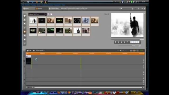Click the preview scrubber bar under the player
Viewport: 169px width, 95px height.
(x=127, y=39)
